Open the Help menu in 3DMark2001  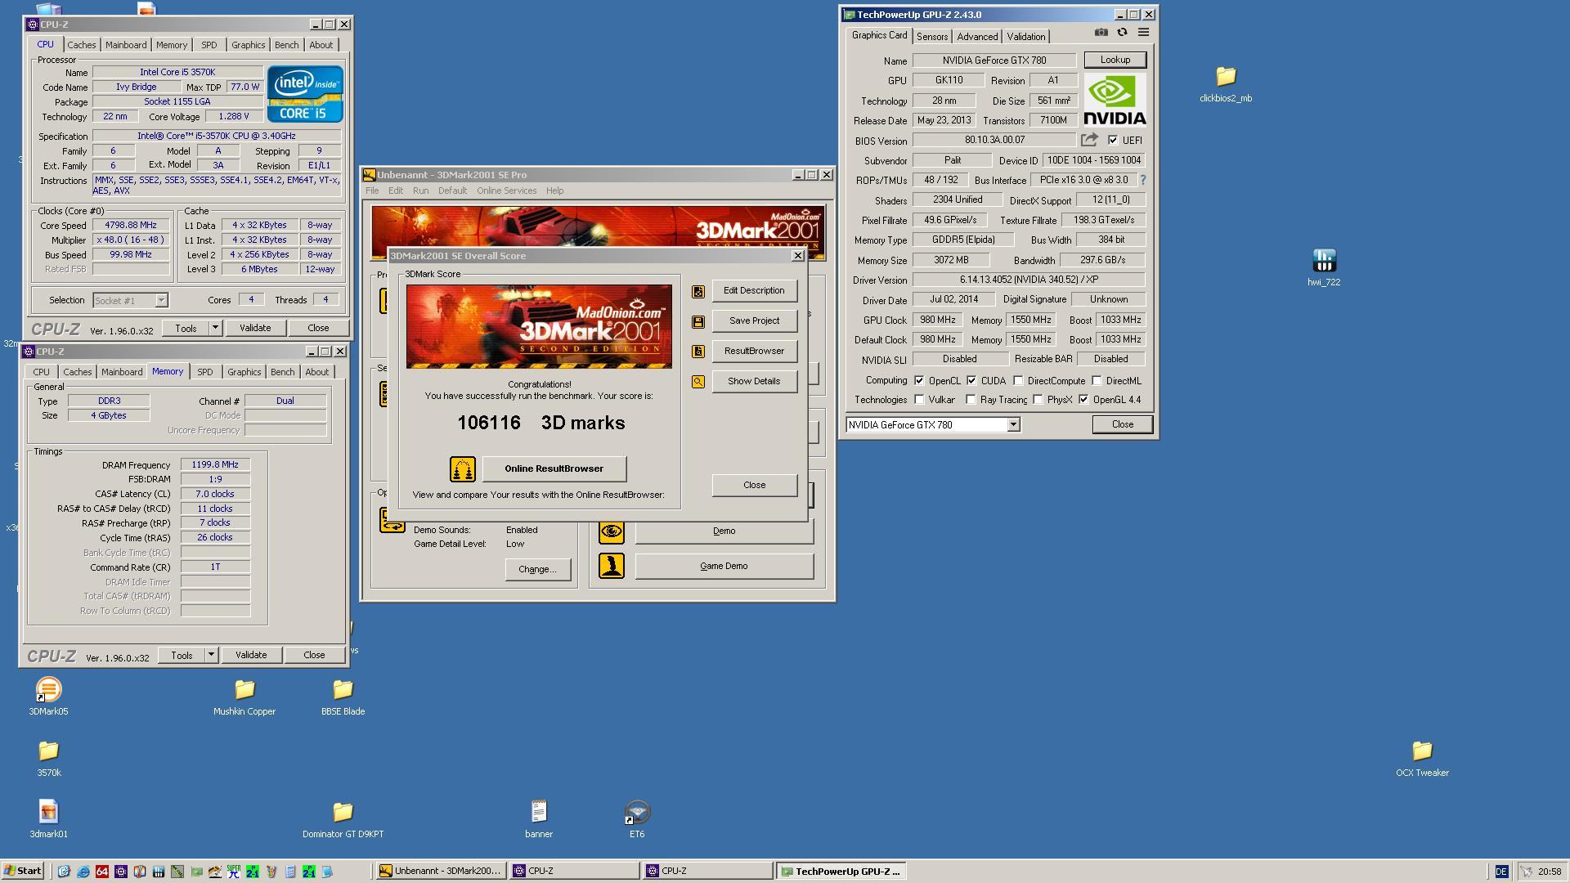coord(554,190)
